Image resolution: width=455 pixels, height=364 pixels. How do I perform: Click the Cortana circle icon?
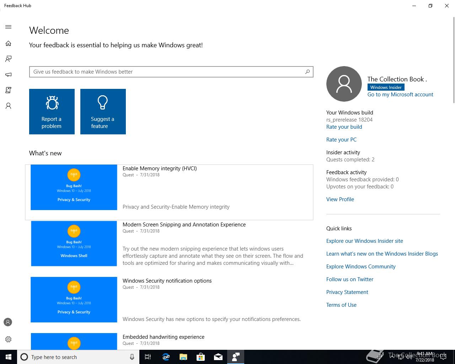pyautogui.click(x=24, y=357)
